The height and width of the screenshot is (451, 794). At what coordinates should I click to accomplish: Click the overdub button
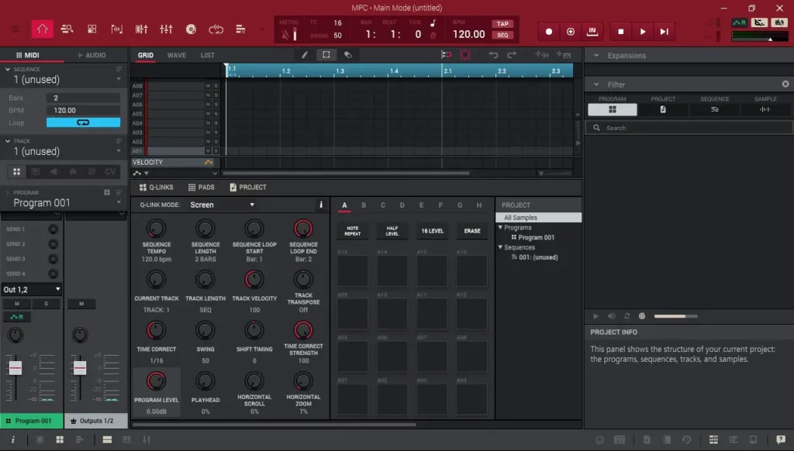pos(570,31)
